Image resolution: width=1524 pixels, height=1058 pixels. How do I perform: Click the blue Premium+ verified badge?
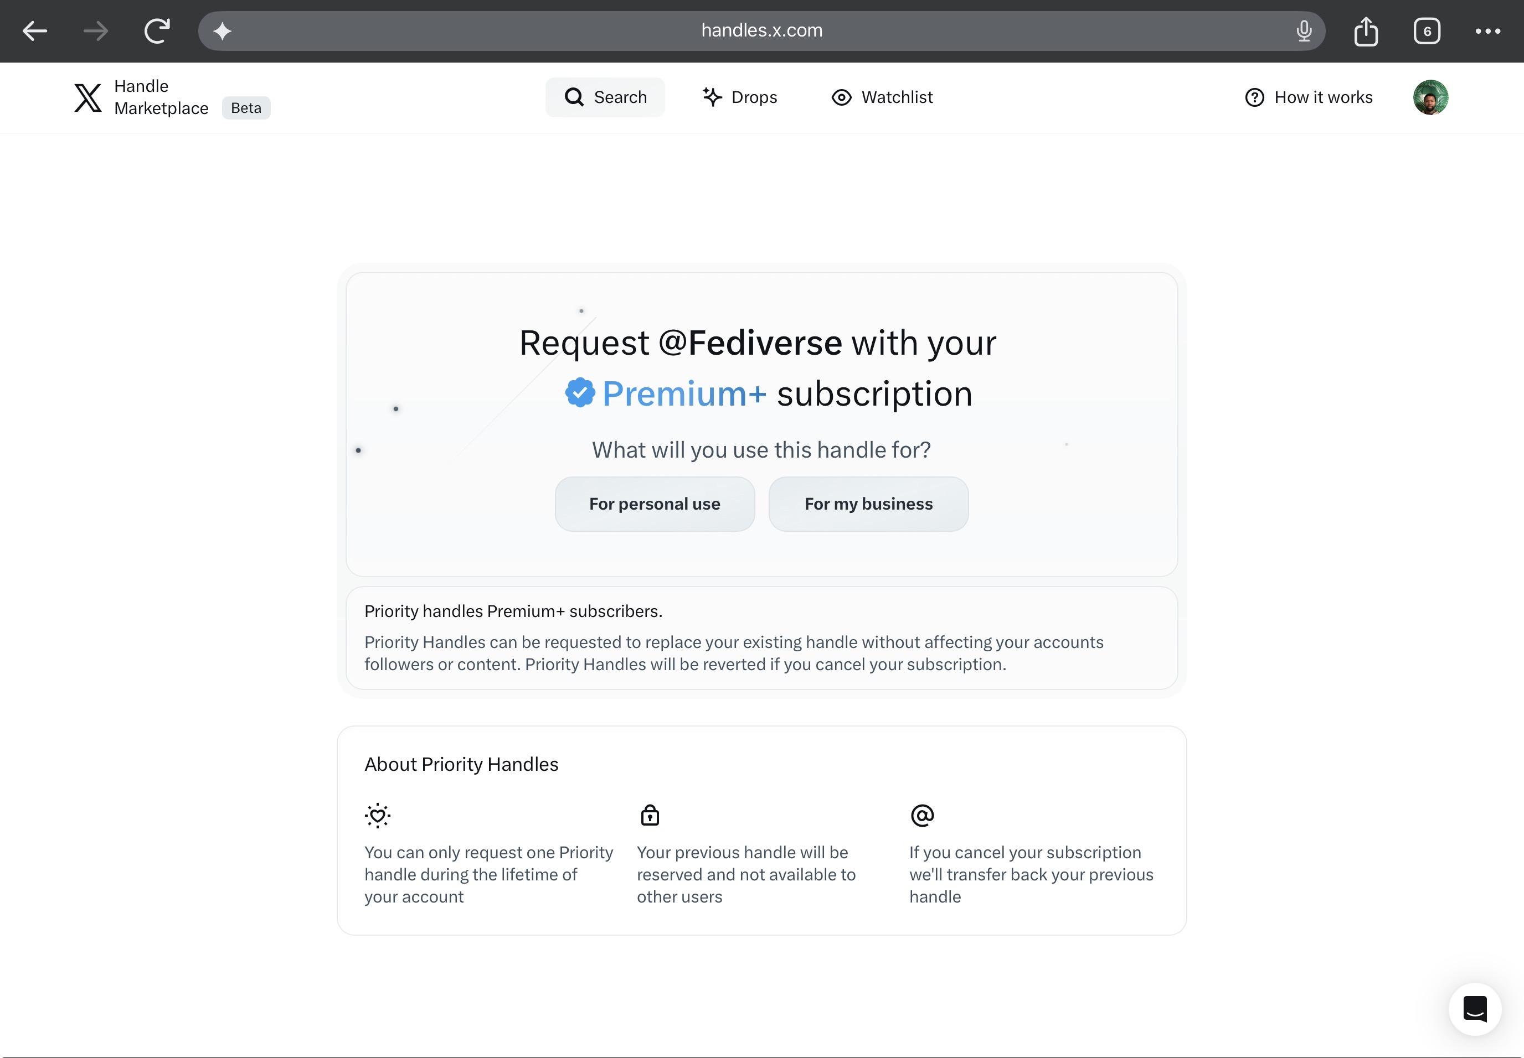pyautogui.click(x=580, y=393)
